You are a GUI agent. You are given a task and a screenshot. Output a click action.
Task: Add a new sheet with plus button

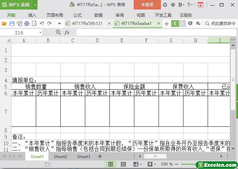point(100,156)
